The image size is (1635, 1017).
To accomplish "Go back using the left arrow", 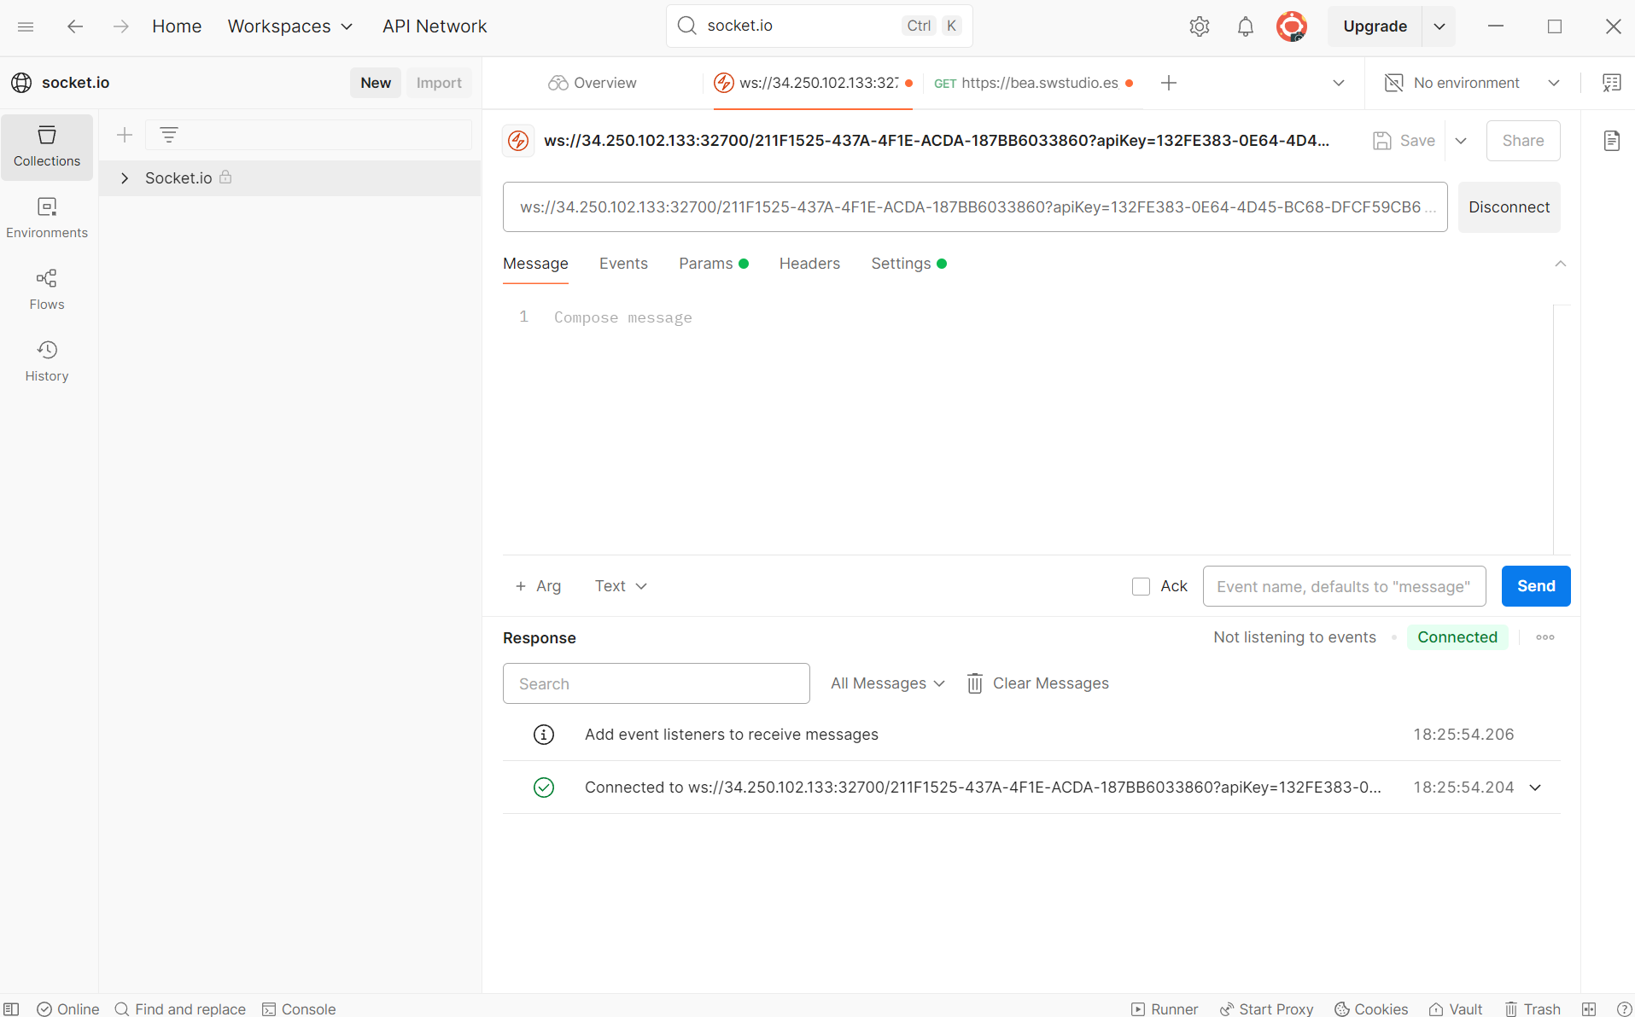I will (x=75, y=26).
